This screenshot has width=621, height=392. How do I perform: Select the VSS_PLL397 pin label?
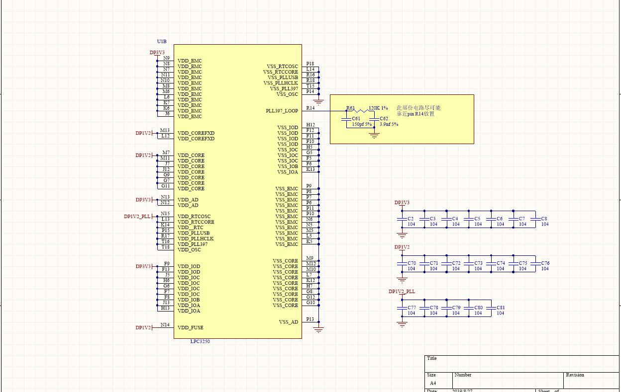(x=284, y=88)
